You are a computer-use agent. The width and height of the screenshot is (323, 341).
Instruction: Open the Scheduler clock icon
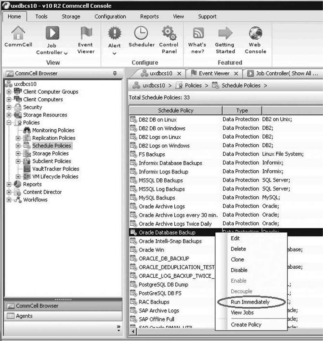pos(141,33)
